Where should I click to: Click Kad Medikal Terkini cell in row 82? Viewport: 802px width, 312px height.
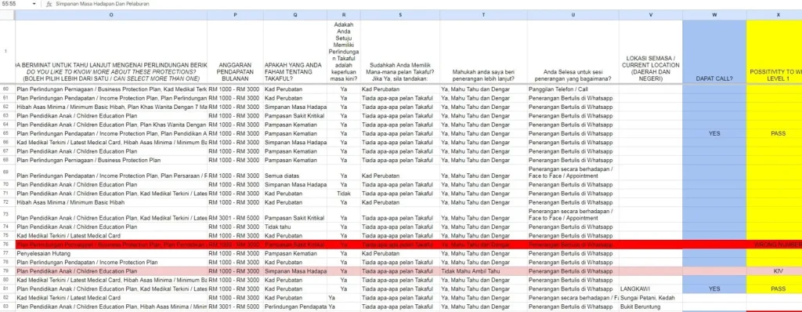tap(111, 298)
